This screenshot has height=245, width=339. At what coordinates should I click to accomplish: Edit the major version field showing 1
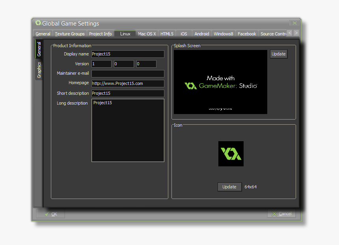point(101,64)
